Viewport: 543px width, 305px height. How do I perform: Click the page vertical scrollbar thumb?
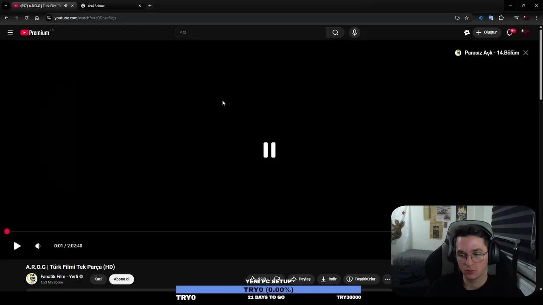(x=540, y=65)
